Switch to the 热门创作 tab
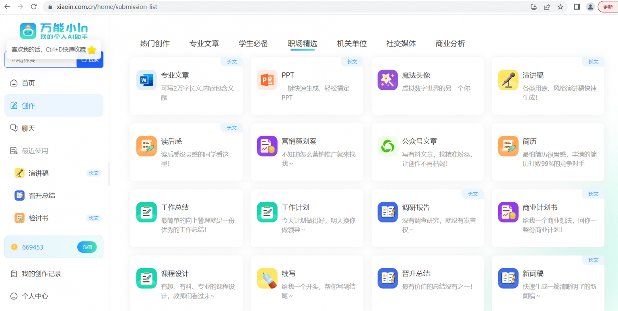The image size is (618, 311). (x=155, y=43)
